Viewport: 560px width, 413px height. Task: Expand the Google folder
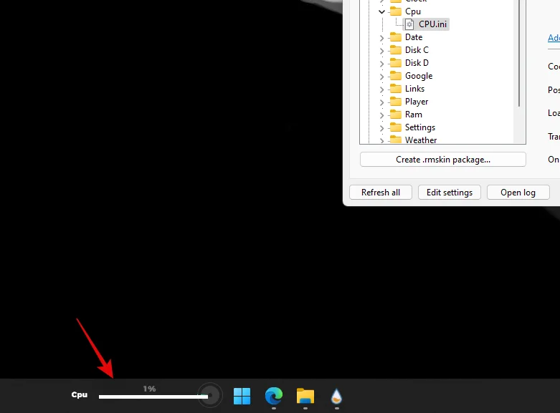tap(381, 77)
